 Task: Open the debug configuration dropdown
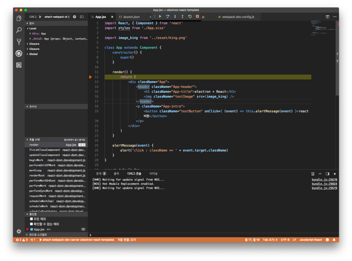pyautogui.click(x=57, y=17)
